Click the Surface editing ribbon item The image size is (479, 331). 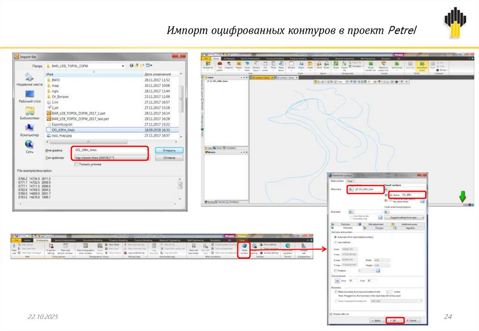269,253
